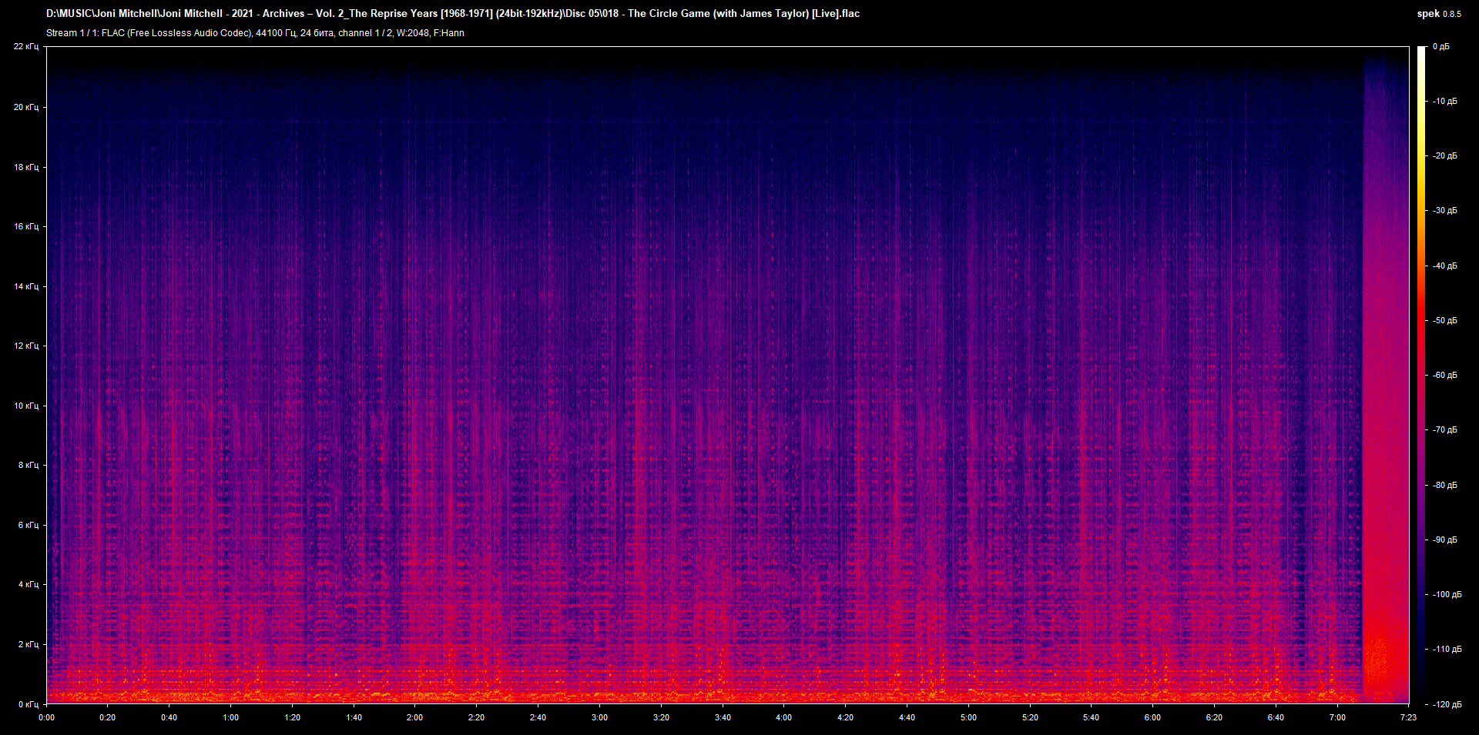Select the 7:23 end time label
1479x735 pixels.
click(1408, 717)
